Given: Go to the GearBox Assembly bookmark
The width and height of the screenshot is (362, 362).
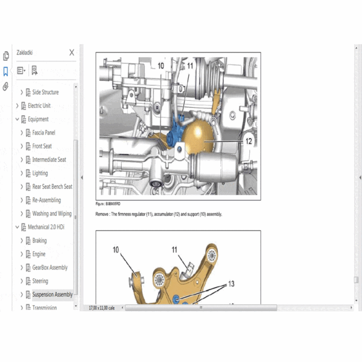Looking at the screenshot, I should point(50,267).
